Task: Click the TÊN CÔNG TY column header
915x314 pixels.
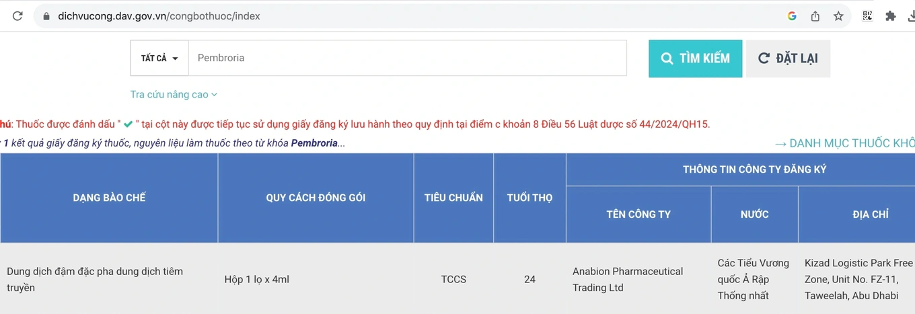Action: click(638, 214)
